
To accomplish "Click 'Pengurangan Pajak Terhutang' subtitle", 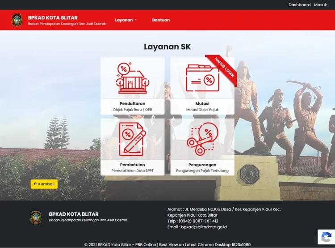I will point(202,171).
